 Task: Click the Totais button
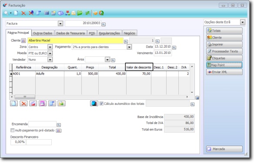point(224,30)
